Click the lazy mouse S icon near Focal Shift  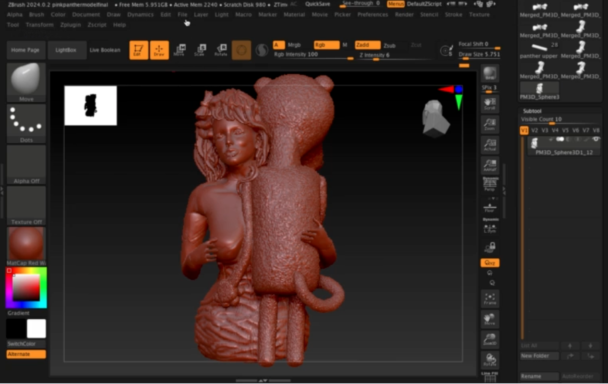(446, 50)
